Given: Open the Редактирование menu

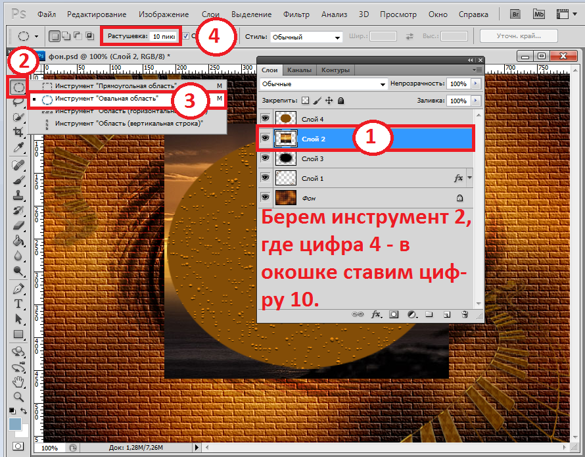Looking at the screenshot, I should (x=97, y=14).
